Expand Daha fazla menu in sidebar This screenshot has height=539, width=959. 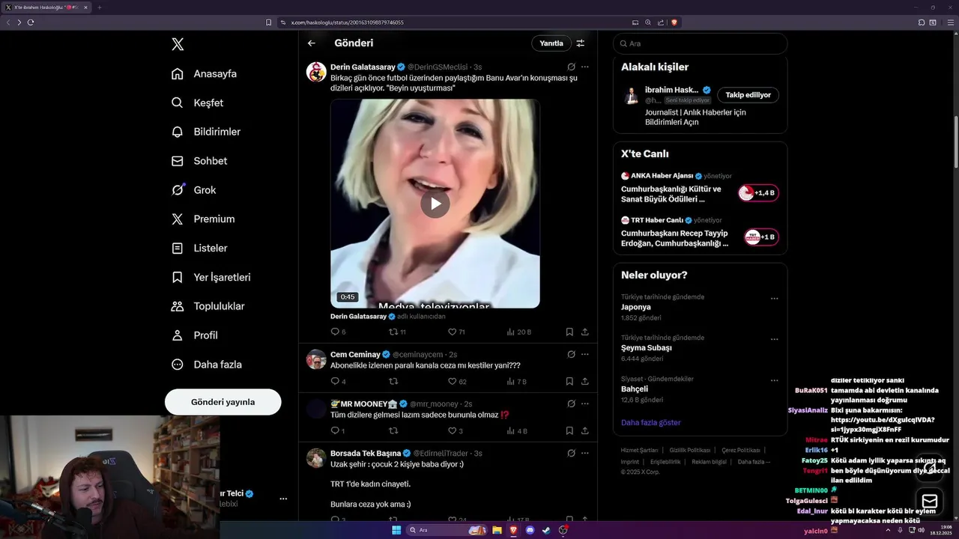click(206, 365)
